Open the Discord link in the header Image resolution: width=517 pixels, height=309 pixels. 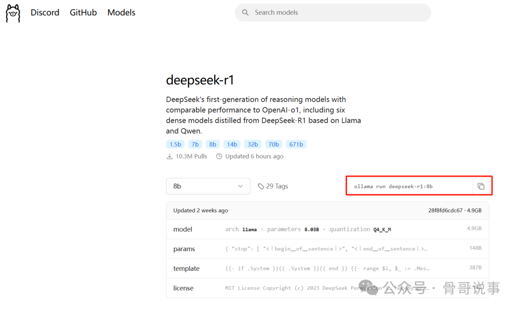point(45,12)
